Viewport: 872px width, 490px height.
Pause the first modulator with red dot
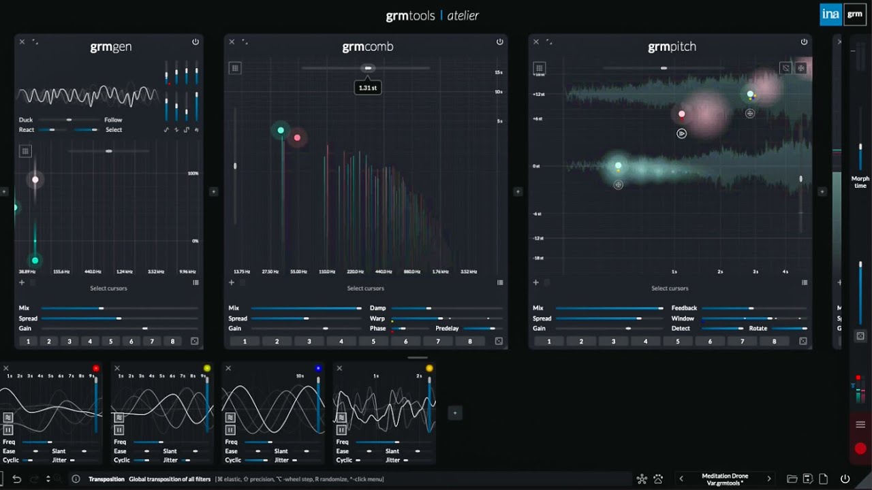(x=7, y=430)
